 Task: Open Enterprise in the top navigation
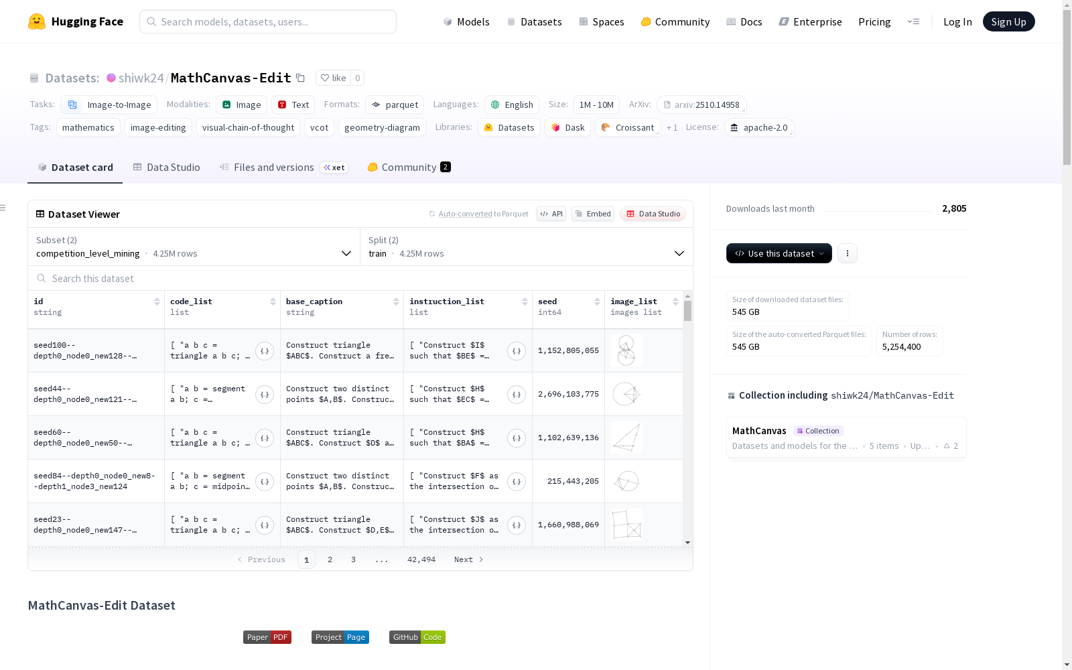(x=811, y=21)
